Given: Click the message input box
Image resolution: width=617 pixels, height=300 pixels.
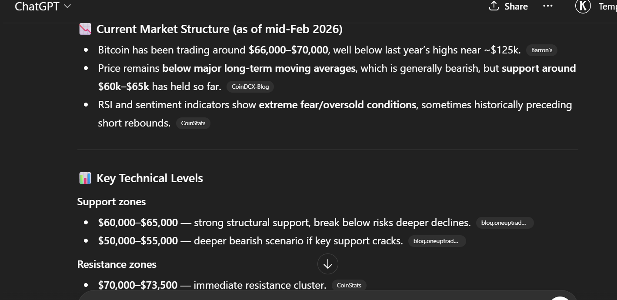Looking at the screenshot, I should pos(304,296).
